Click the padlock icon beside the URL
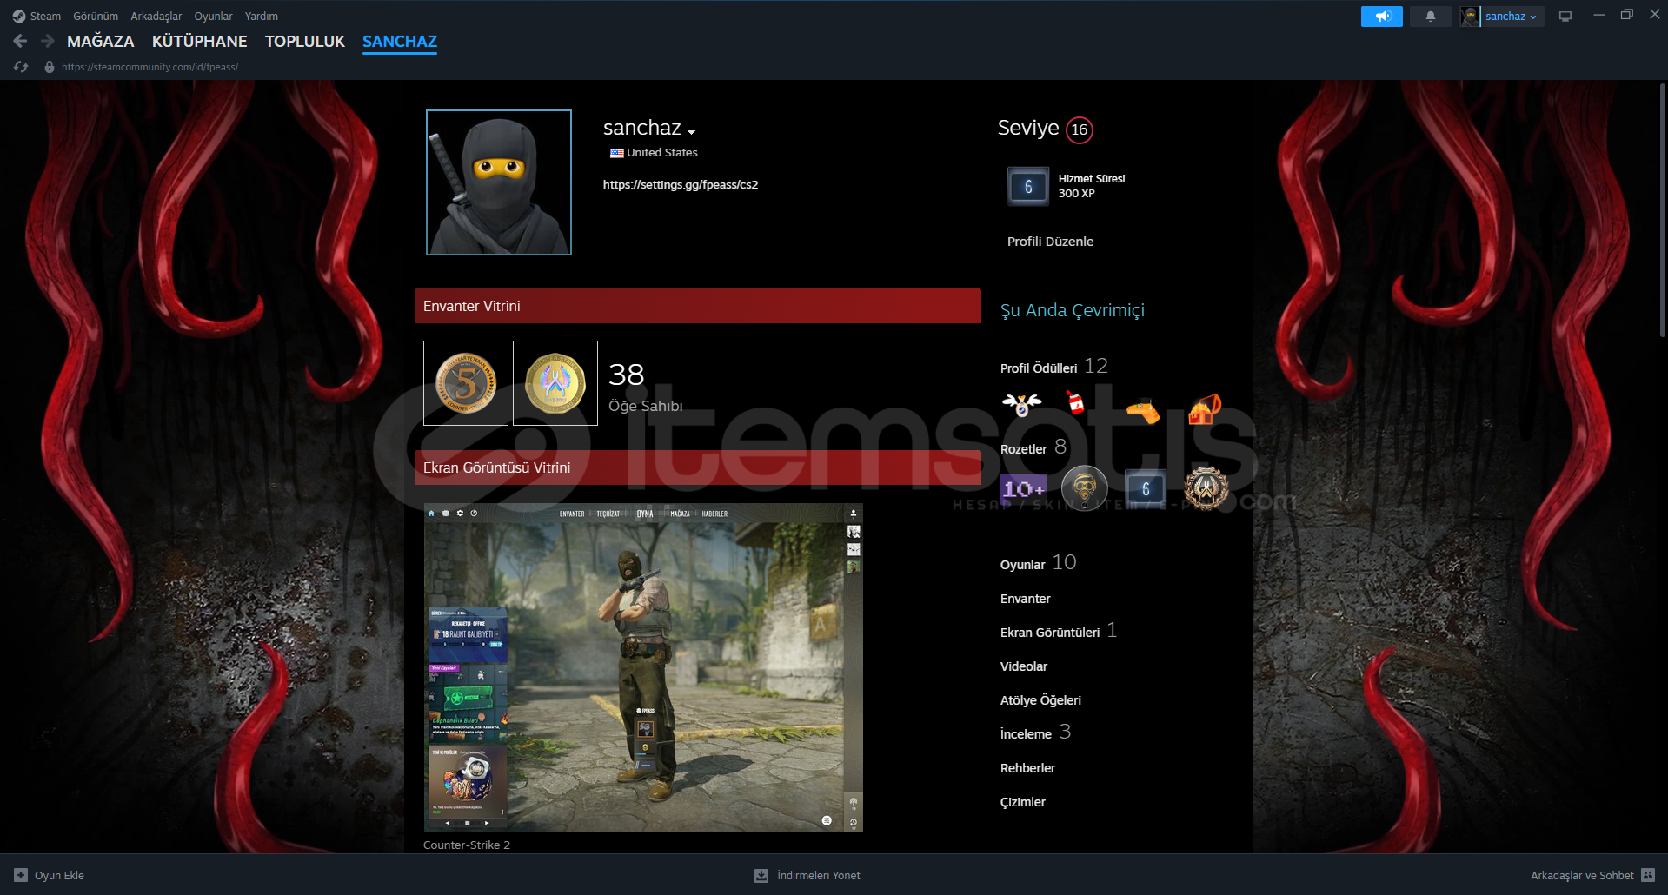This screenshot has height=895, width=1668. point(50,67)
